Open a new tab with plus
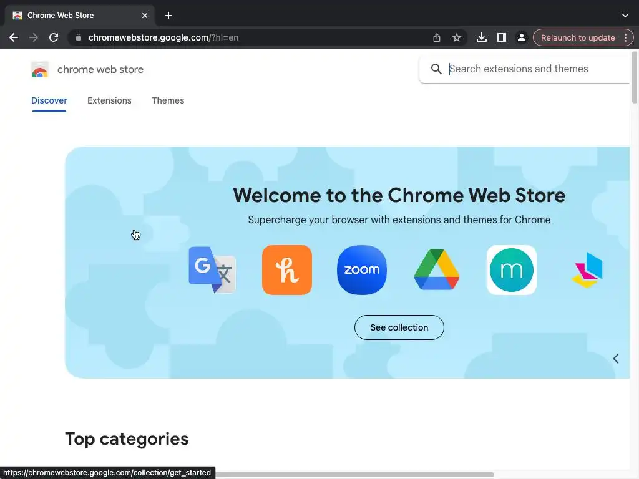This screenshot has height=479, width=639. click(168, 16)
